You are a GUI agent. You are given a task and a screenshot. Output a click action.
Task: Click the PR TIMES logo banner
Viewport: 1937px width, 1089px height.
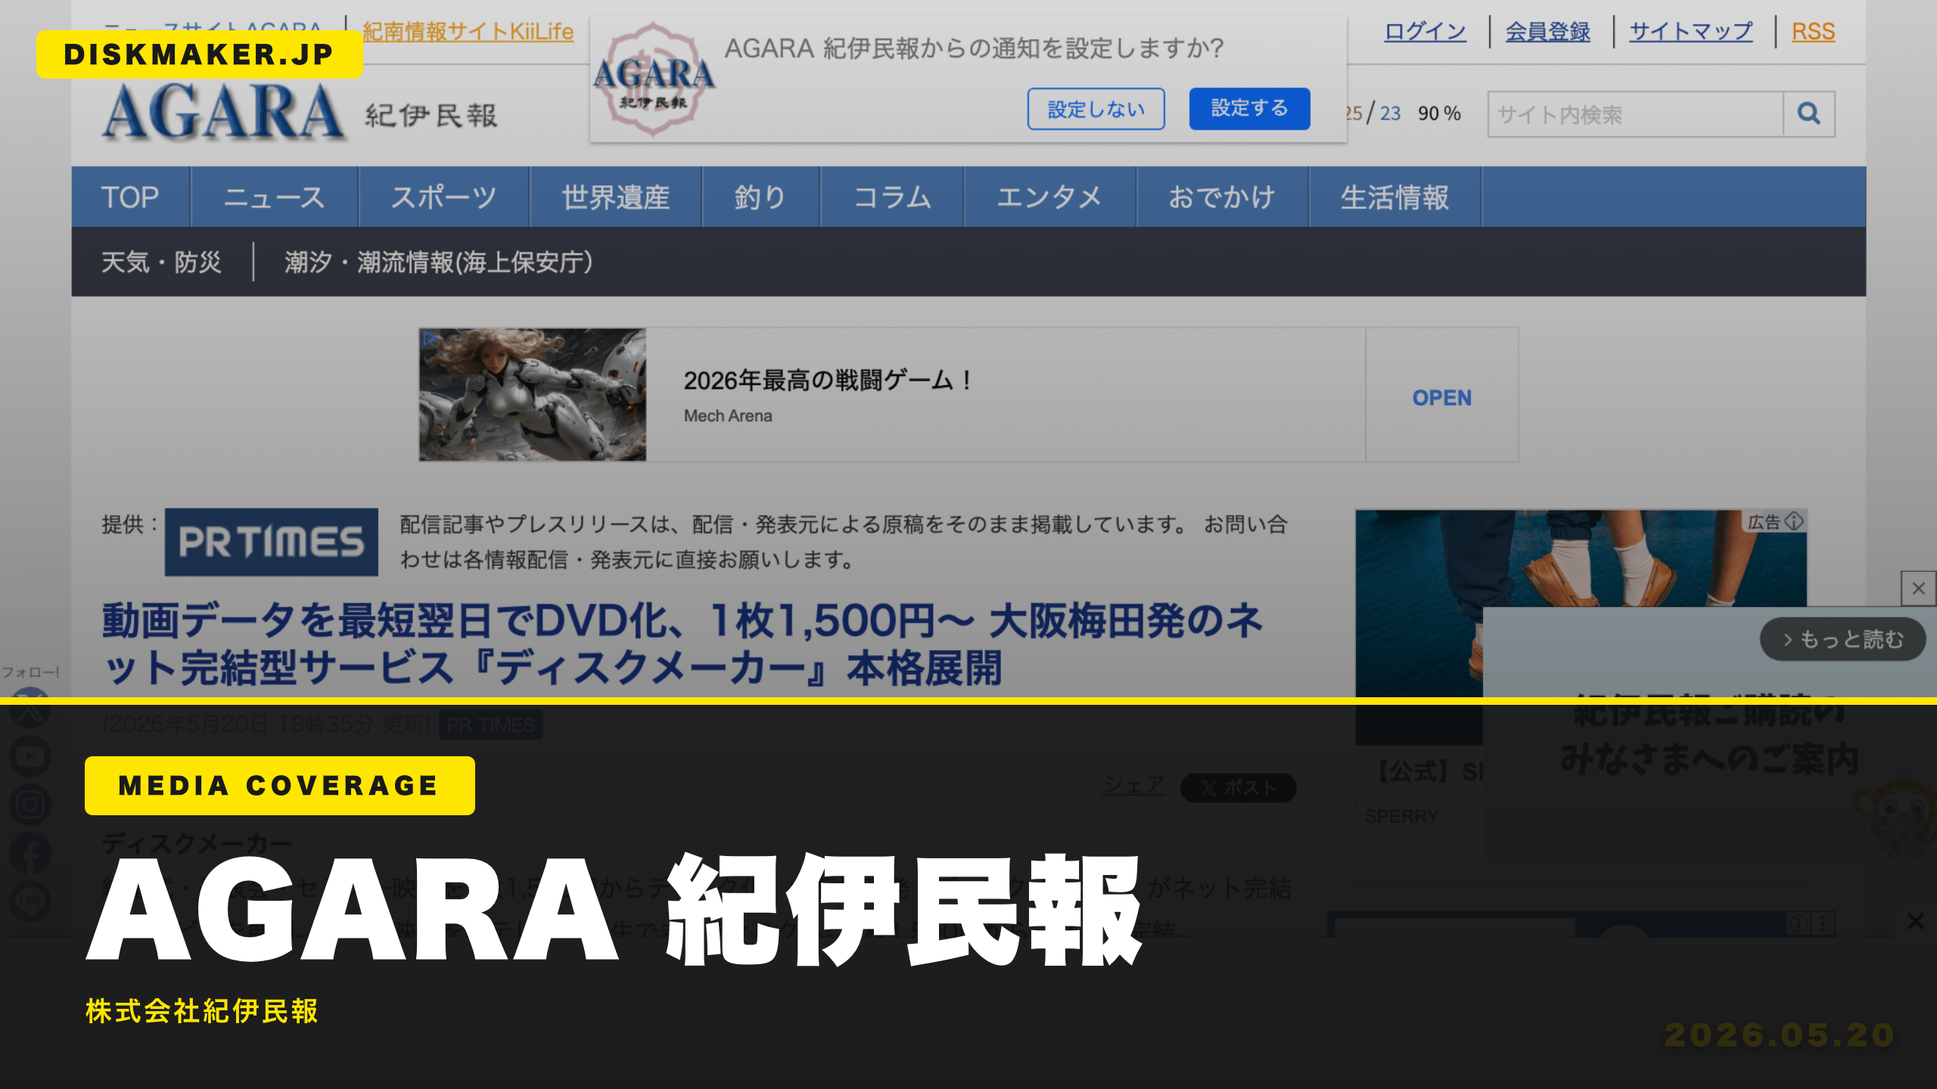click(x=272, y=542)
